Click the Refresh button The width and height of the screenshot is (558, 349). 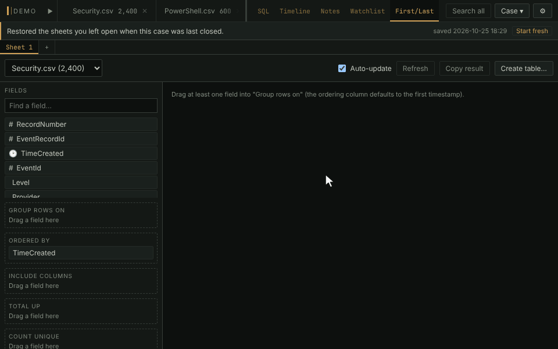point(415,69)
